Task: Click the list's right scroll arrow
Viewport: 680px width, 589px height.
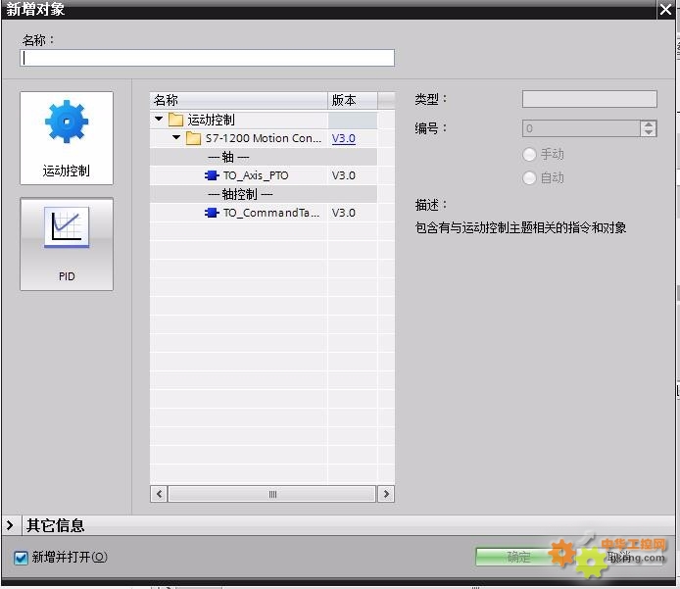Action: tap(386, 494)
